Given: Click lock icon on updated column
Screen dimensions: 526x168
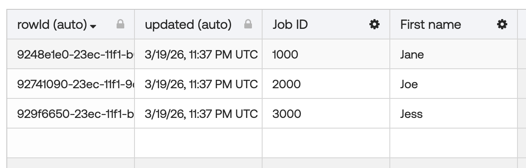Looking at the screenshot, I should coord(248,25).
